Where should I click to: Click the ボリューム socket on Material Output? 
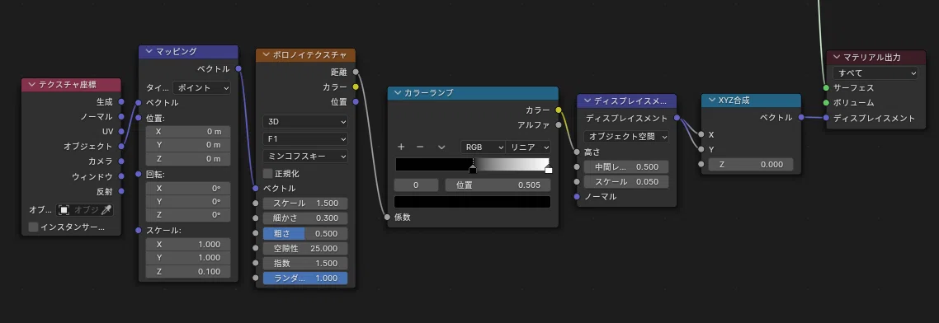tap(827, 102)
